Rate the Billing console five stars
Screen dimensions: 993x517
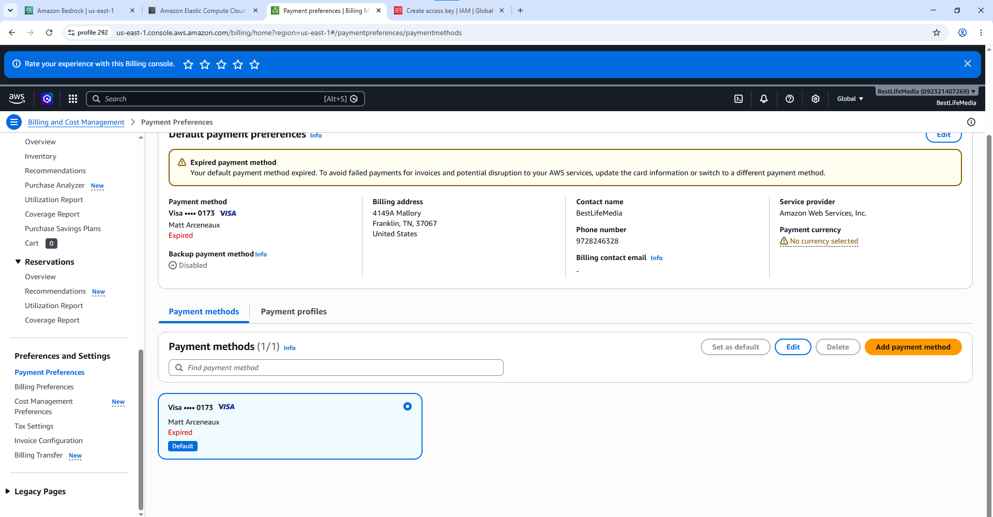pyautogui.click(x=254, y=64)
